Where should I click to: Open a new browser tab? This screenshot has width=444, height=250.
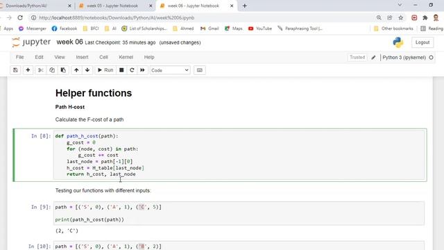pos(245,6)
